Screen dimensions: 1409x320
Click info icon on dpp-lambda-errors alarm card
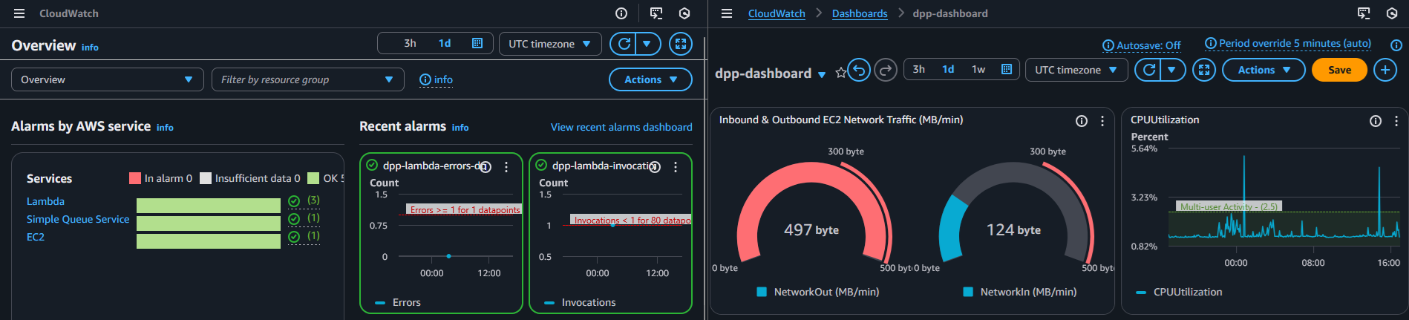click(x=486, y=167)
